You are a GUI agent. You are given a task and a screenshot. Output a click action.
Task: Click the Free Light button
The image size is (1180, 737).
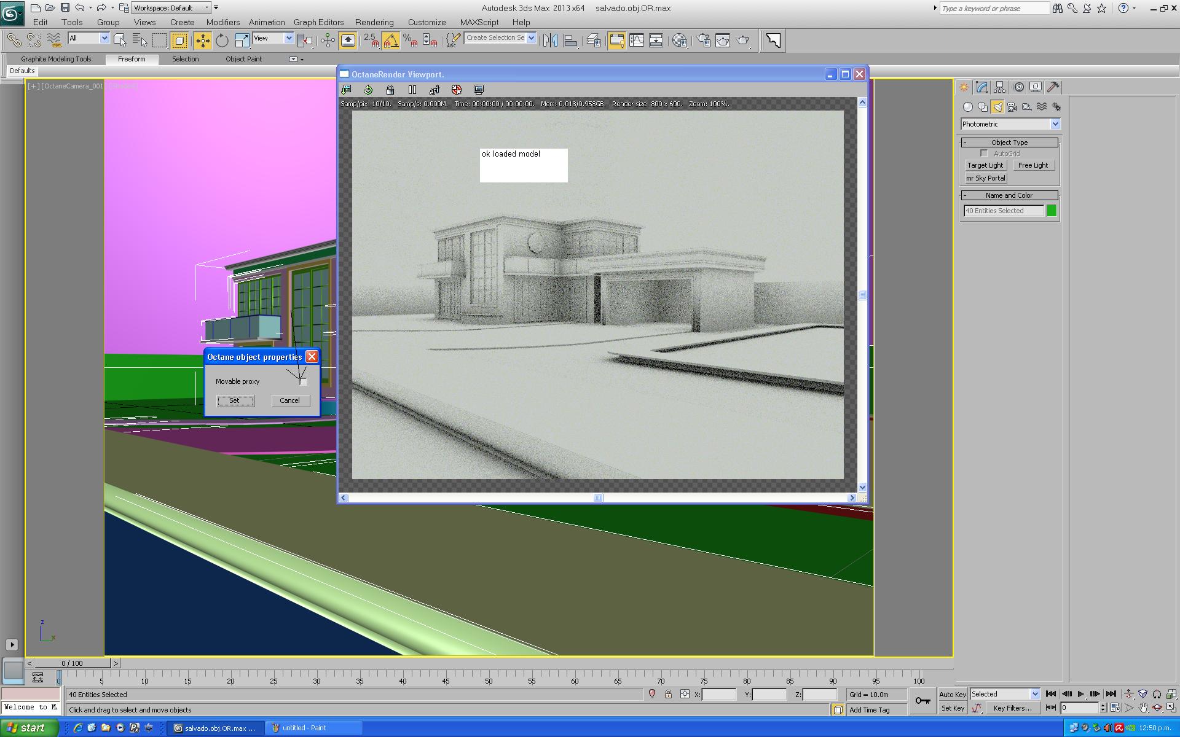[x=1032, y=165]
